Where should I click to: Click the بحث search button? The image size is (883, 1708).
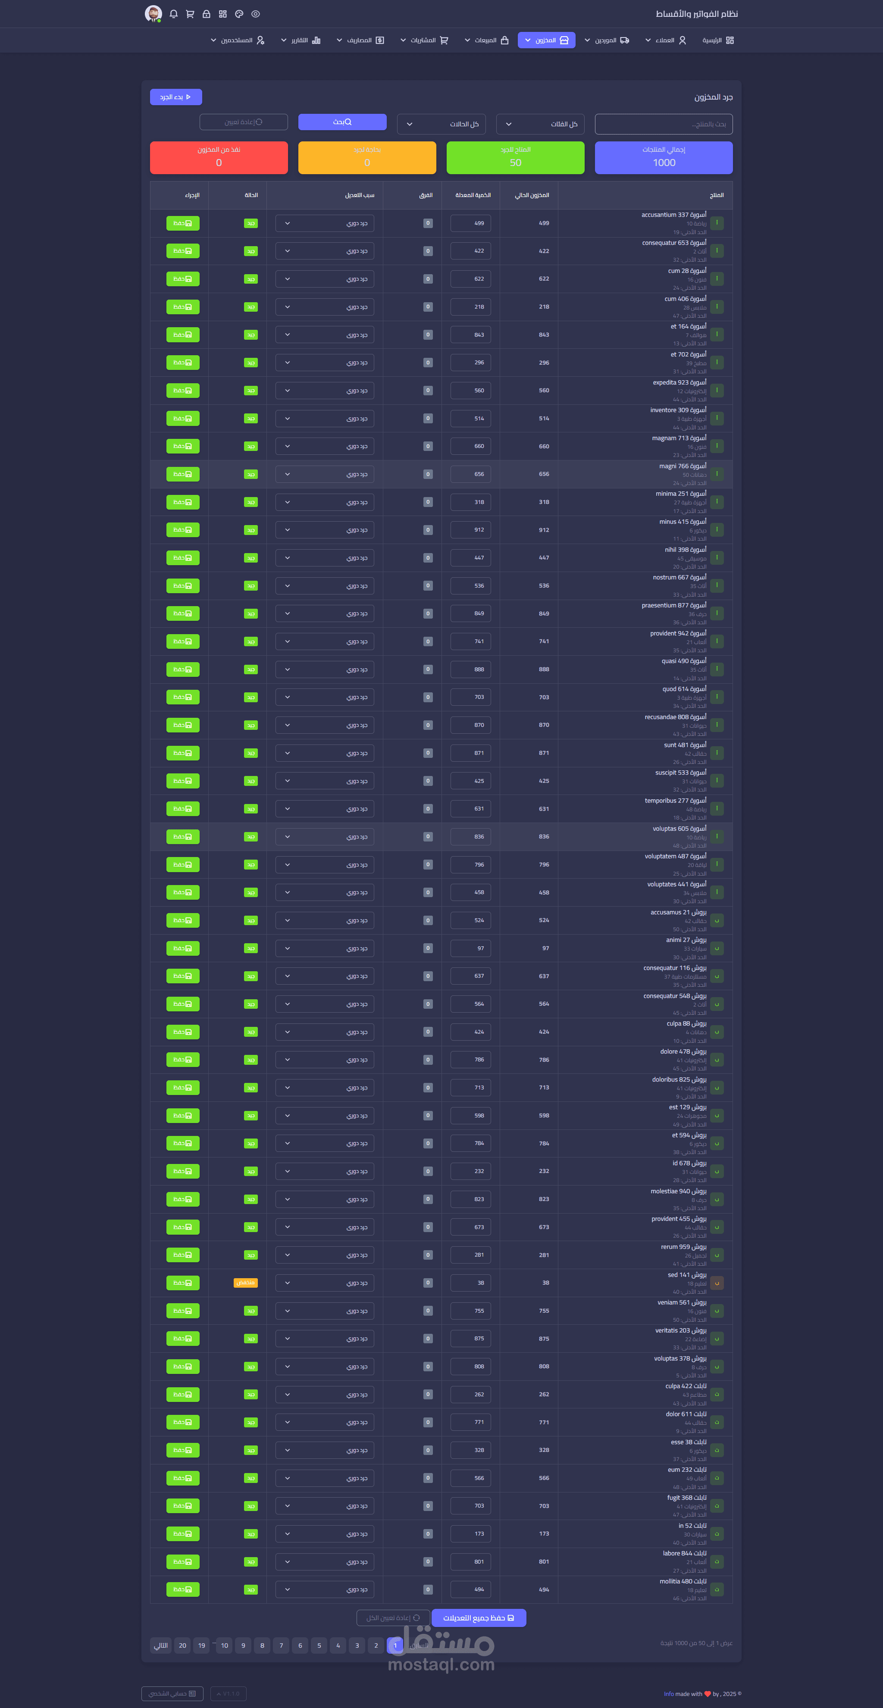[x=342, y=122]
